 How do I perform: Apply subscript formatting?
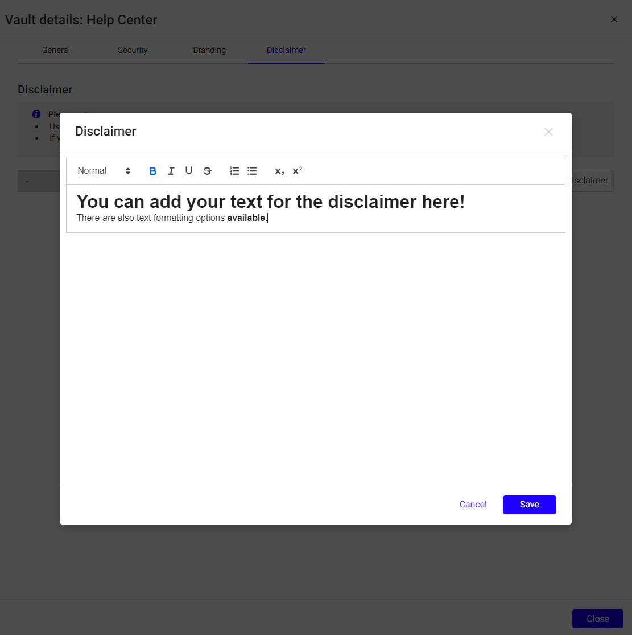[x=279, y=171]
